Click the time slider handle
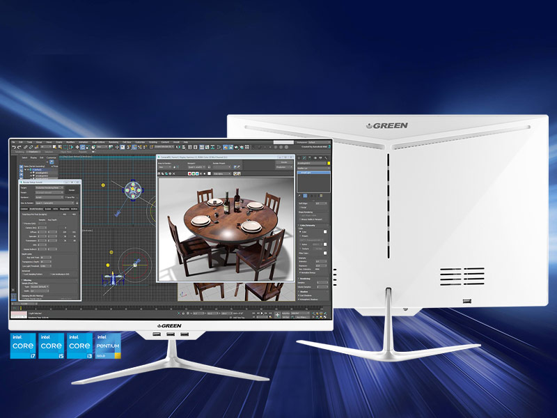 [24, 304]
